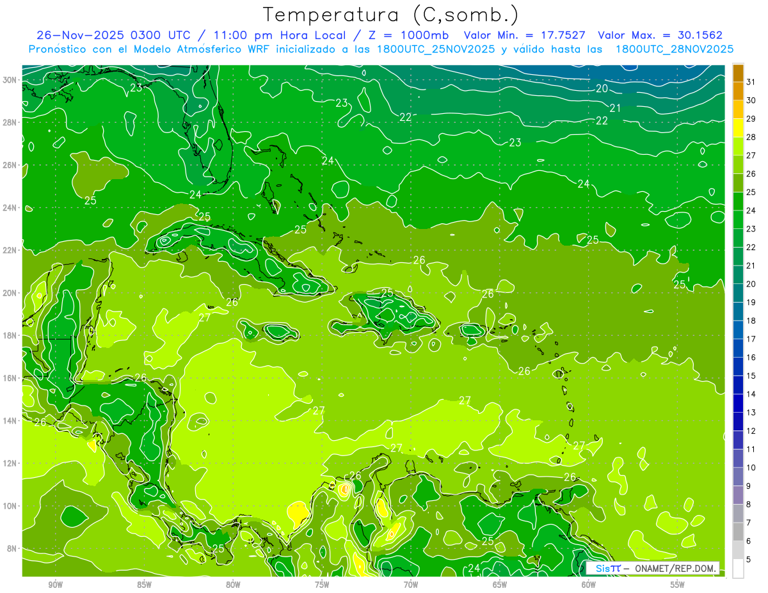
Task: Click the chart title 'Temperatura (C,somb.)'
Action: (391, 15)
